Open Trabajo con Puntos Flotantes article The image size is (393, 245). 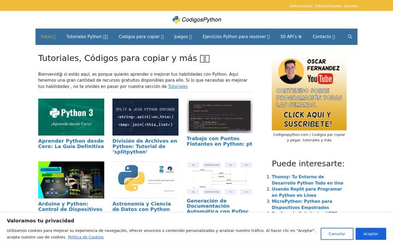click(219, 141)
